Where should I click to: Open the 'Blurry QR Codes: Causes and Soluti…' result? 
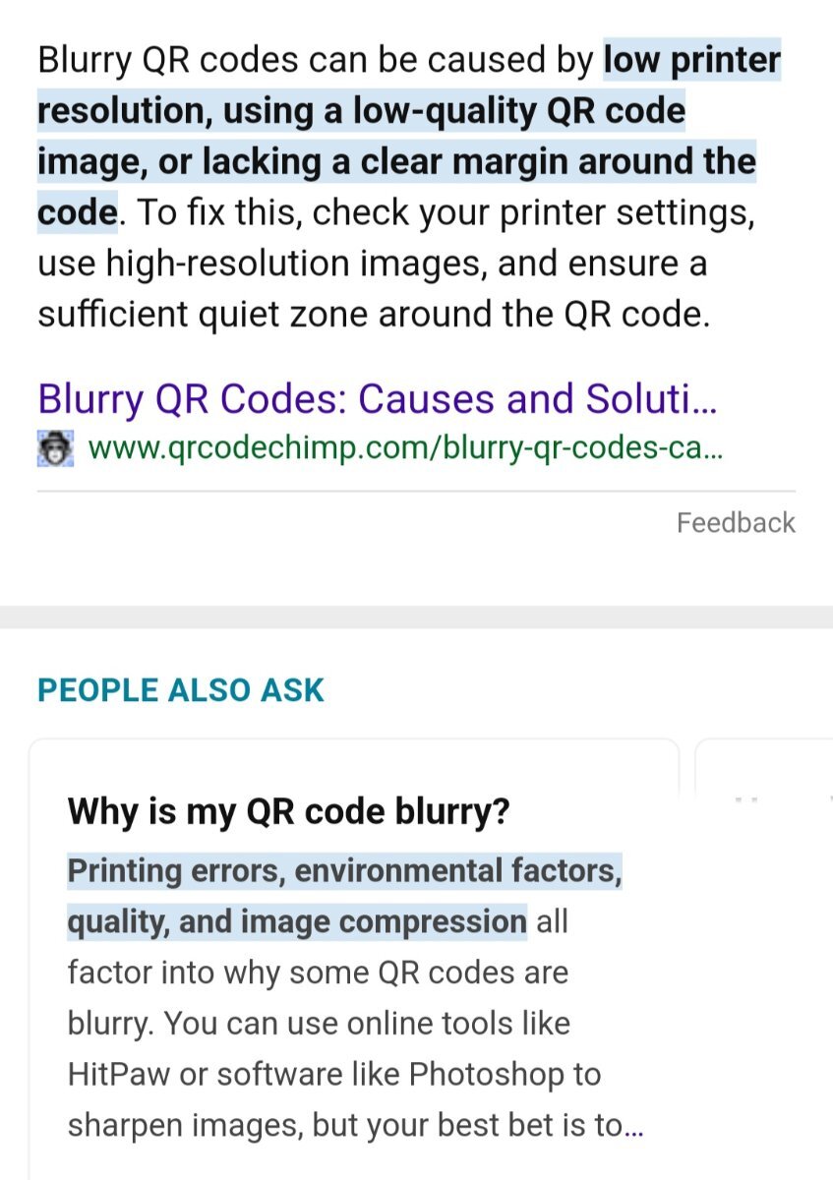[378, 399]
